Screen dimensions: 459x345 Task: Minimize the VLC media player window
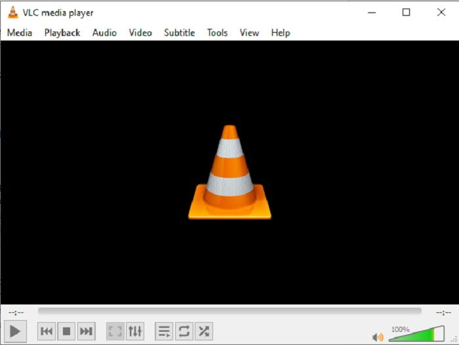click(372, 12)
